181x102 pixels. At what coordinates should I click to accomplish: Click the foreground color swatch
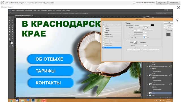click(x=10, y=42)
